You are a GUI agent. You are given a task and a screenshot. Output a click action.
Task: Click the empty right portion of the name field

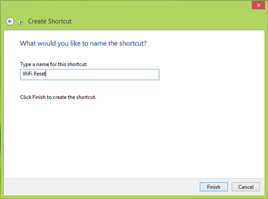(x=102, y=75)
